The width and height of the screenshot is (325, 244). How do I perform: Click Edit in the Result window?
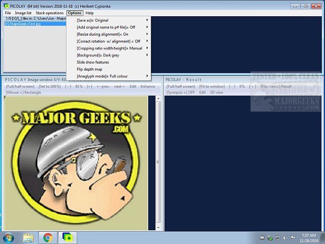(x=202, y=93)
